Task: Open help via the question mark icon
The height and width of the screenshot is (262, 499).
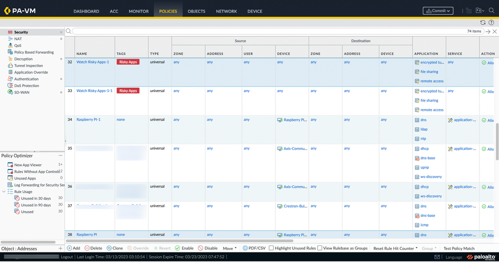Action: click(x=491, y=22)
